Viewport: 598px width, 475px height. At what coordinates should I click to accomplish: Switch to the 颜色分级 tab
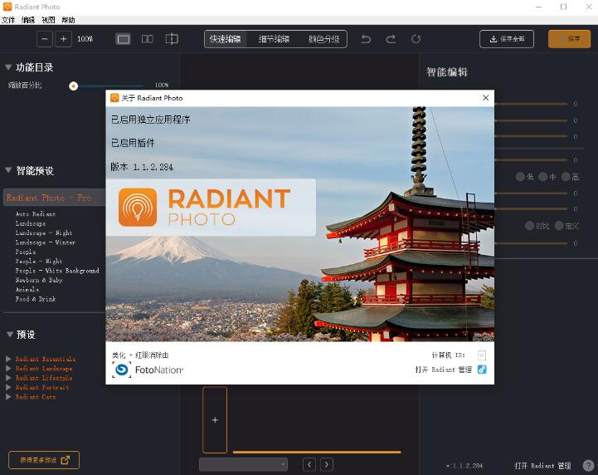pos(324,39)
